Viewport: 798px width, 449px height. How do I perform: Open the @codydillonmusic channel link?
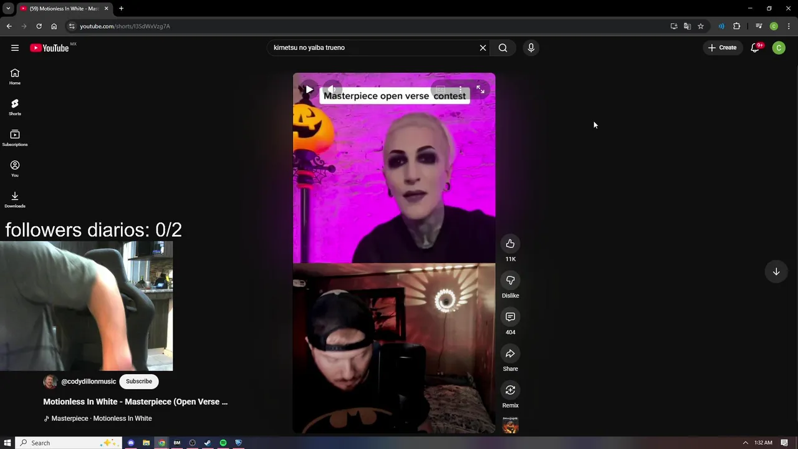point(89,382)
